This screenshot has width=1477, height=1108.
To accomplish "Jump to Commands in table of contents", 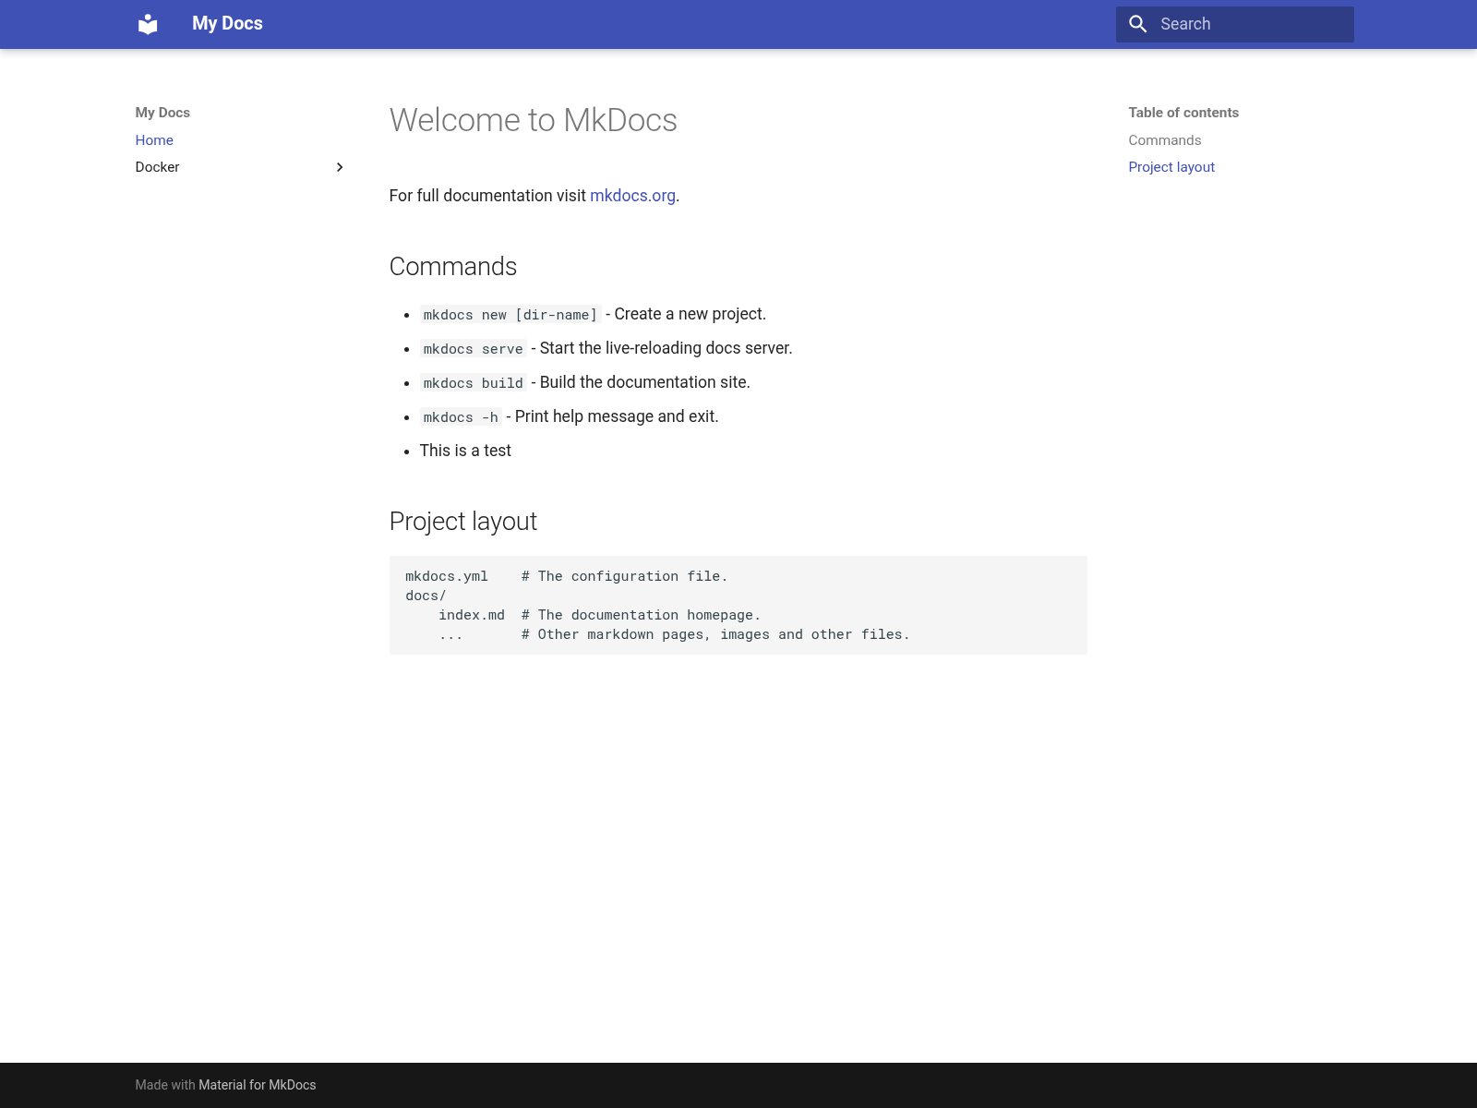I will tap(1165, 140).
